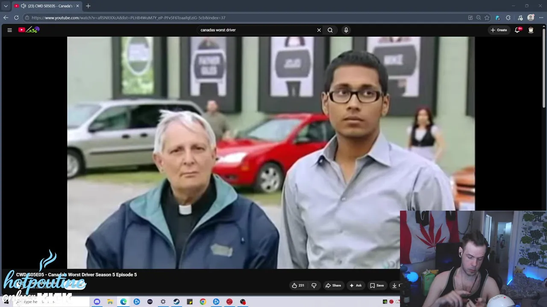Viewport: 547px width, 307px height.
Task: Click the zoom-out magnifier in the address bar
Action: [x=479, y=17]
